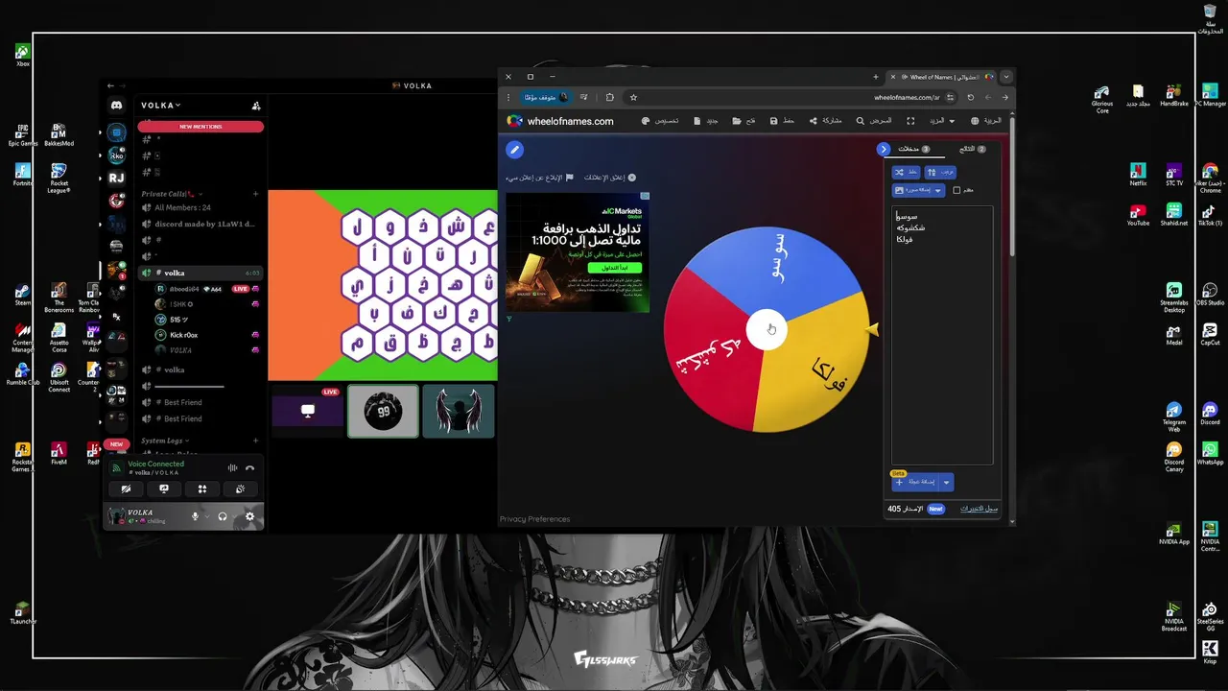1228x691 pixels.
Task: Open saved wheel folder menu item
Action: 744,121
